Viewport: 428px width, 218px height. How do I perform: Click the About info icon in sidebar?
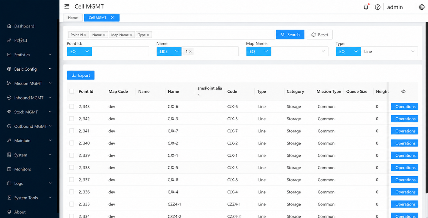coord(9,212)
